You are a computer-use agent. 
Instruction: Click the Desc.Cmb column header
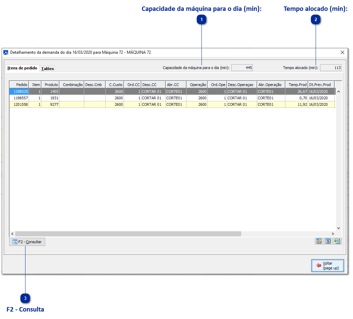click(x=95, y=85)
